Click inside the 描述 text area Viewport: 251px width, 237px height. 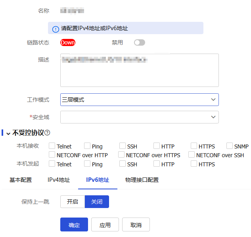pos(139,73)
